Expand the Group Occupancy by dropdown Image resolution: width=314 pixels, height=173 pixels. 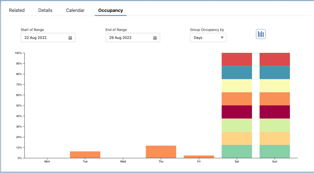coord(208,38)
